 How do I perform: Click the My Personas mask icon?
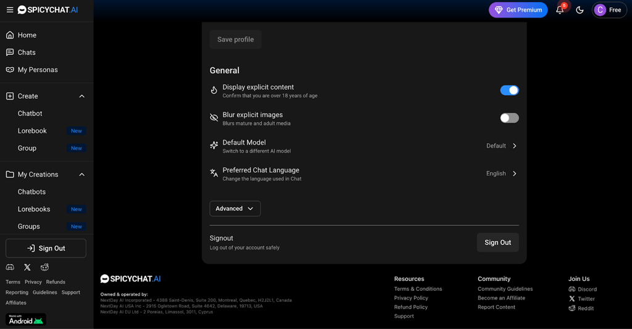(10, 70)
